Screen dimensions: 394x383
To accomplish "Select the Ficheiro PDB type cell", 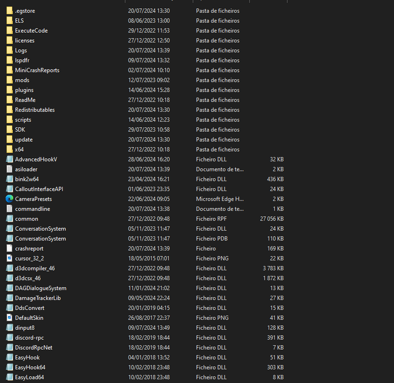I will [x=212, y=238].
